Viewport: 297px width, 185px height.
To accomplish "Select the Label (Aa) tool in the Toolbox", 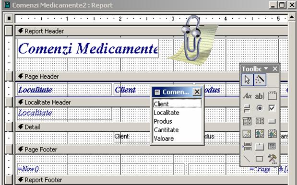I will 247,96.
